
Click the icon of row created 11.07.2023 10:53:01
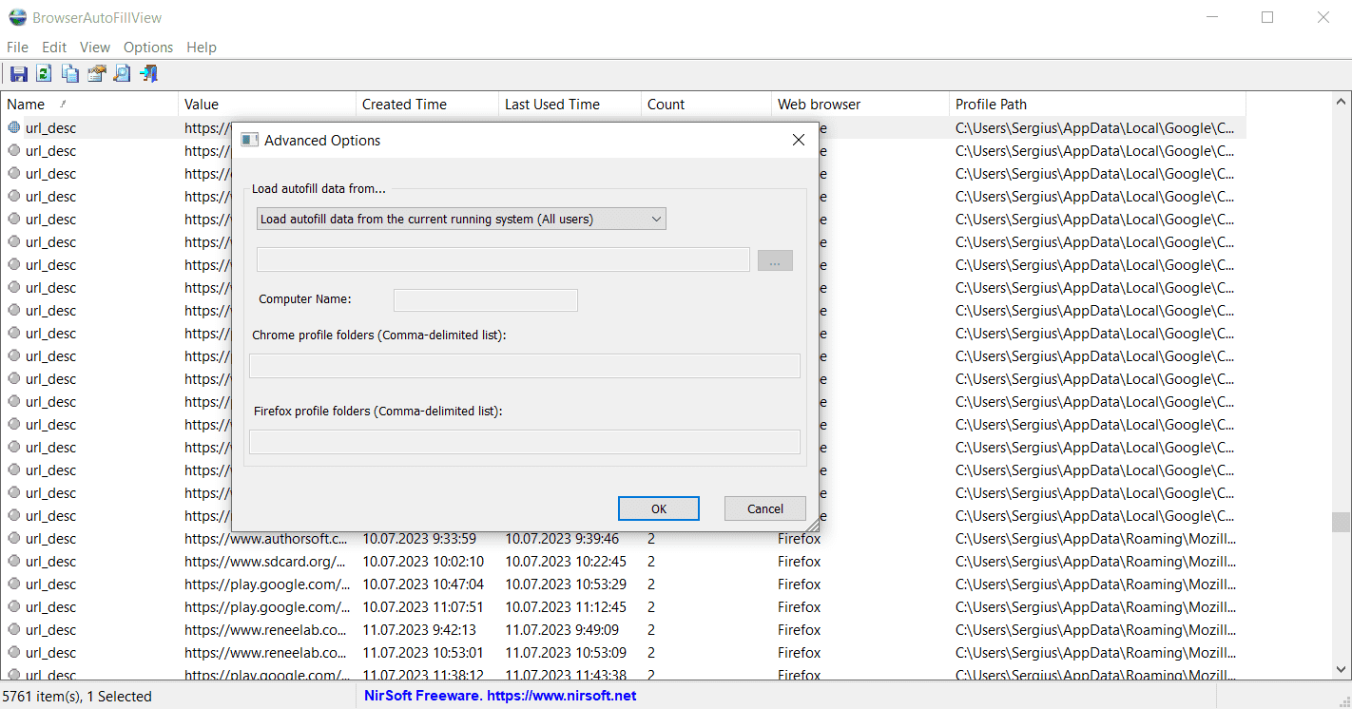(14, 652)
